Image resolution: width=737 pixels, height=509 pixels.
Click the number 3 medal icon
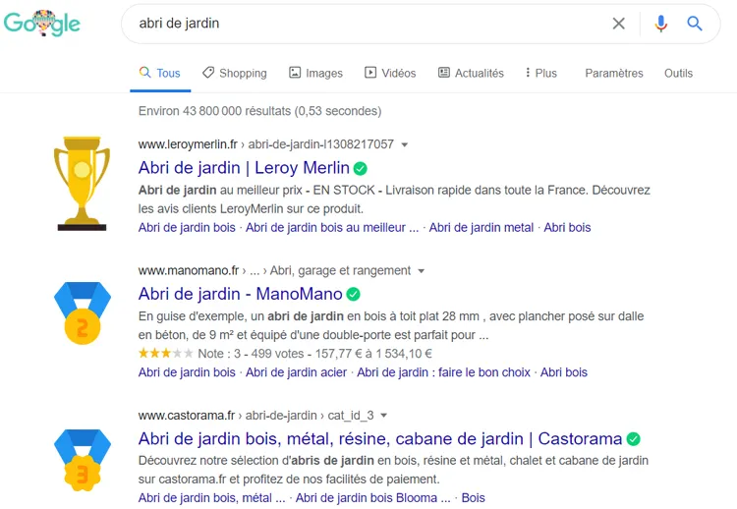83,460
